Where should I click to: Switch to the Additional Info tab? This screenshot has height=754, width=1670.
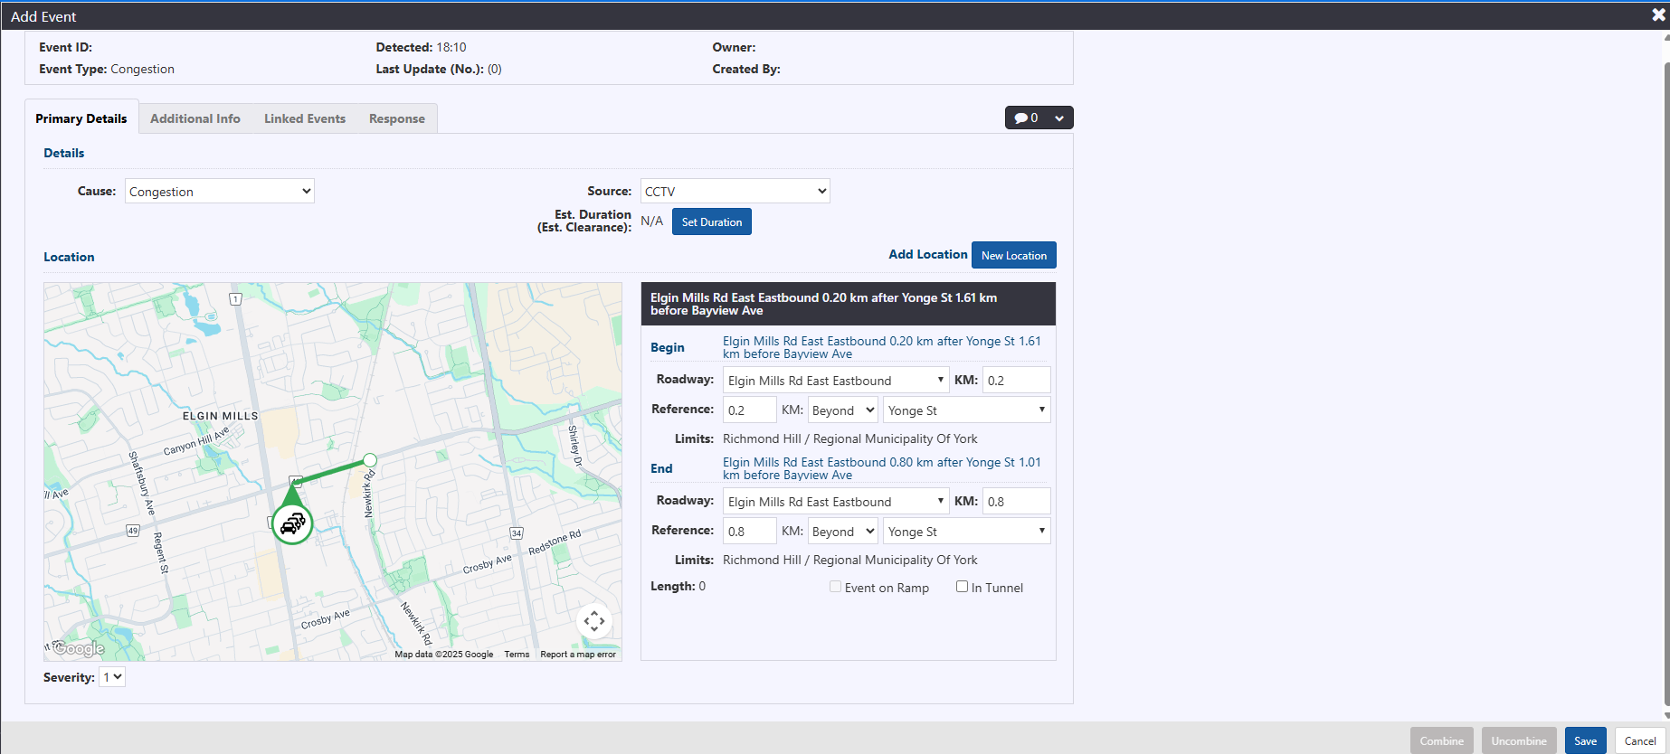(x=195, y=118)
